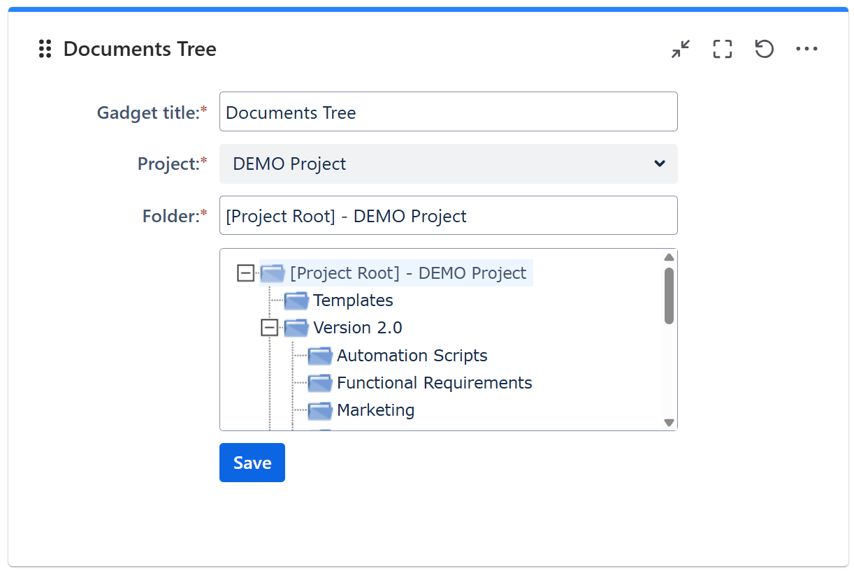
Task: Click the Marketing folder icon
Action: (x=320, y=410)
